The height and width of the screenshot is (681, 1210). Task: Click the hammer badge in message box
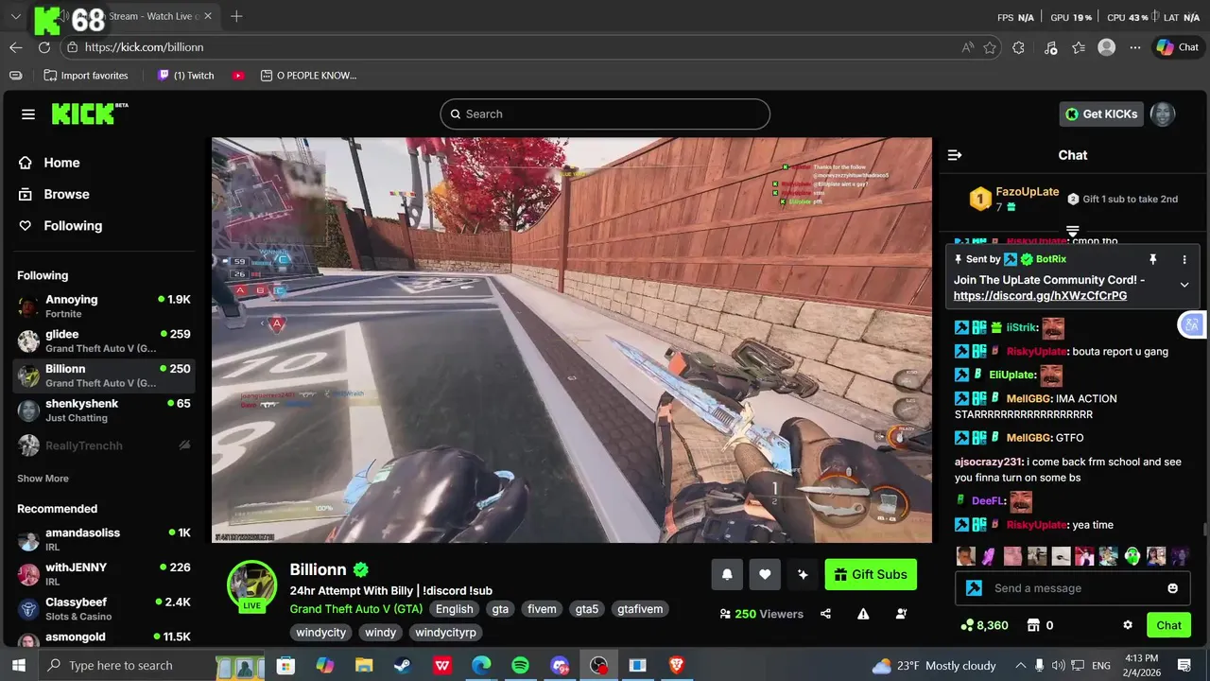pyautogui.click(x=974, y=588)
